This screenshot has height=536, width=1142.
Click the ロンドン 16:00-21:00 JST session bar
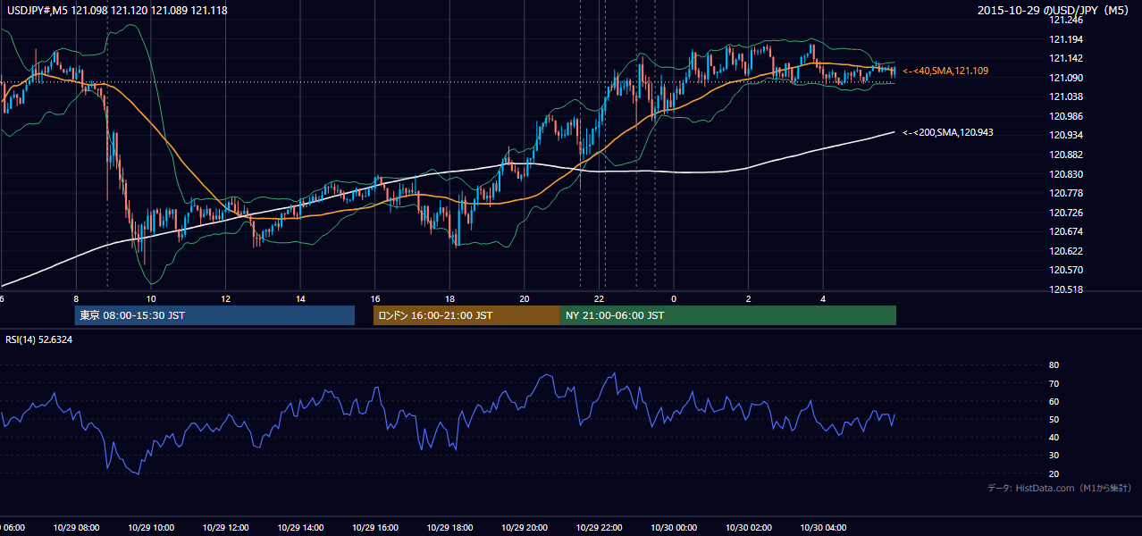466,315
